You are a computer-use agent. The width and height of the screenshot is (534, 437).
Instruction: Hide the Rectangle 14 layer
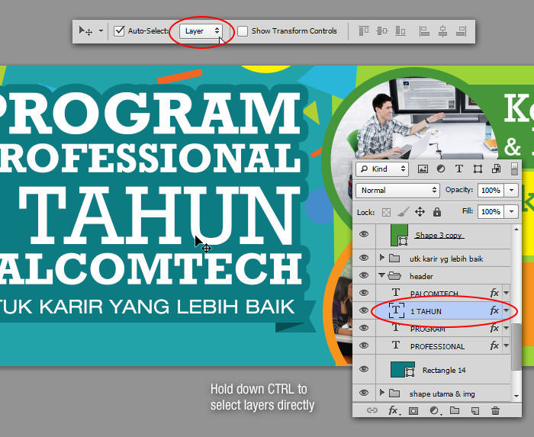364,369
